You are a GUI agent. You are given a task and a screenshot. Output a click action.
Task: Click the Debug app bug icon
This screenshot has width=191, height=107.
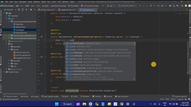click(151, 6)
